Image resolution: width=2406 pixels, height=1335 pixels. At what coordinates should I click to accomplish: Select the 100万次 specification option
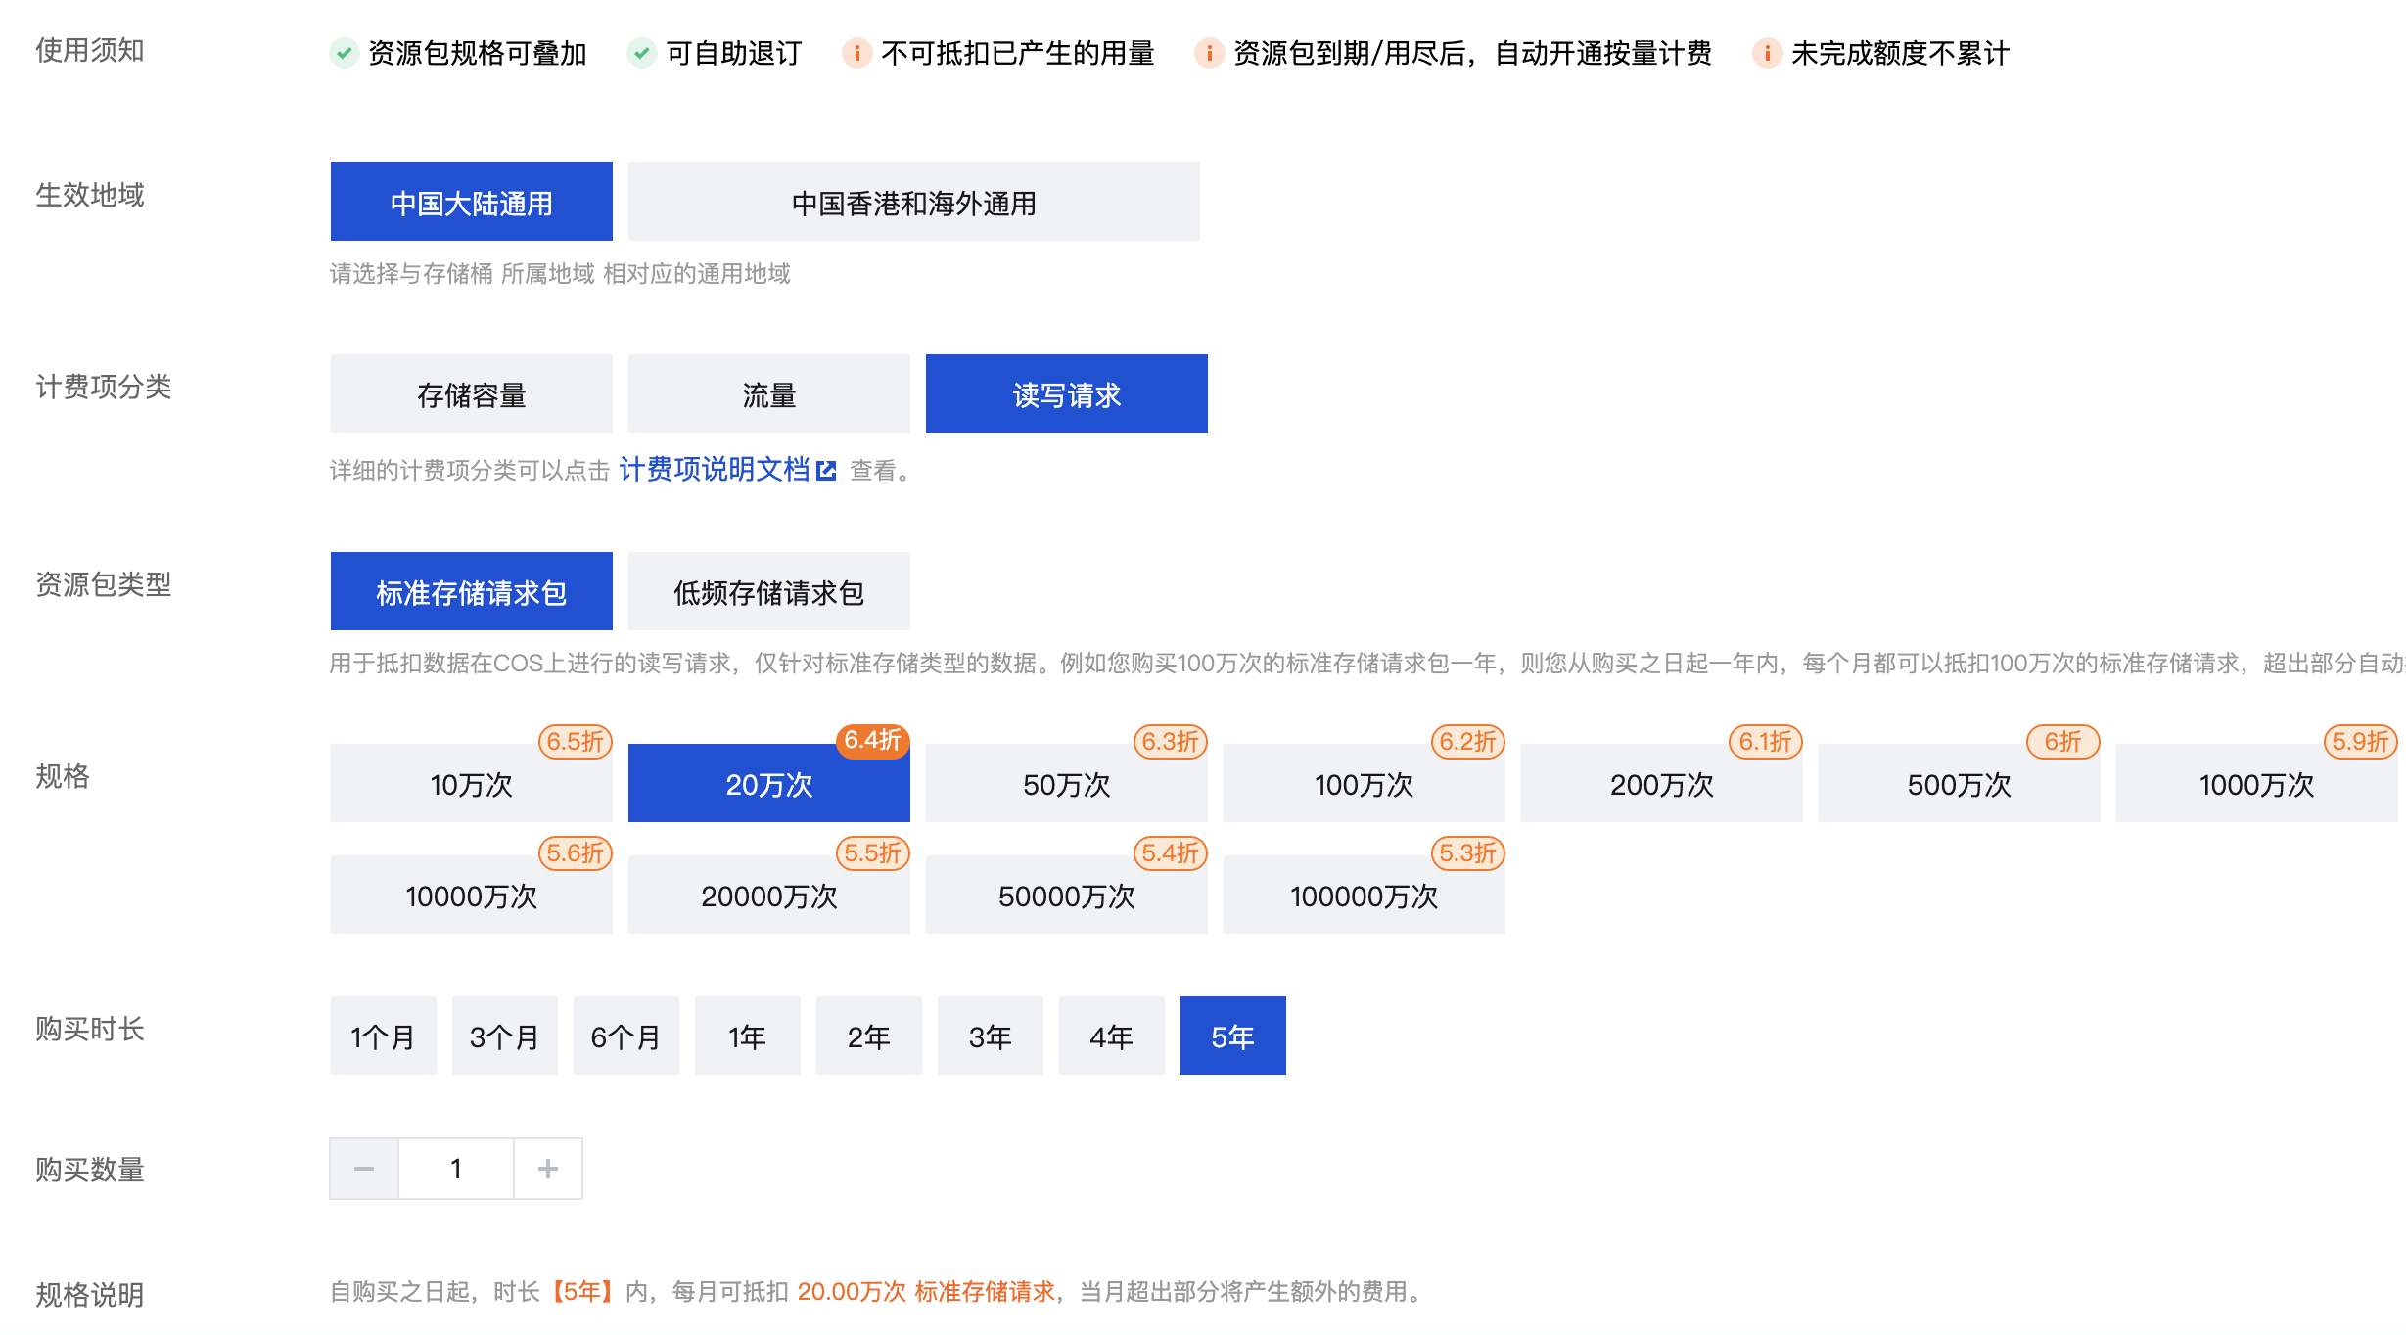click(x=1364, y=784)
